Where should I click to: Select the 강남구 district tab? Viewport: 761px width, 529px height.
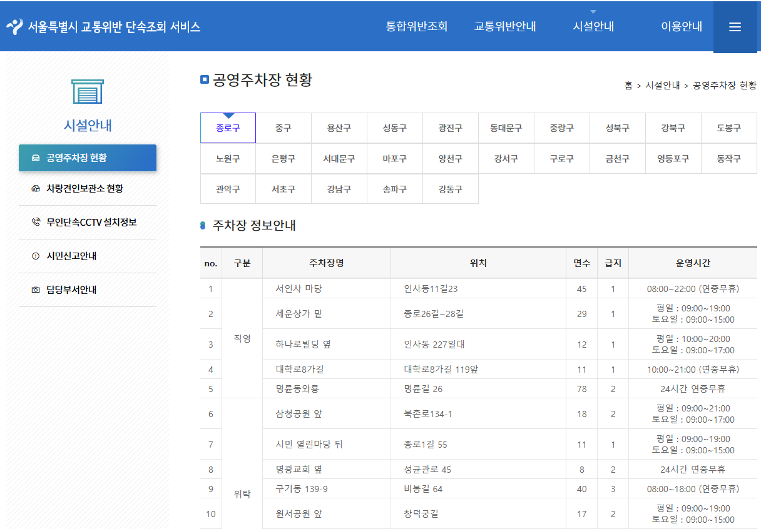click(x=339, y=189)
